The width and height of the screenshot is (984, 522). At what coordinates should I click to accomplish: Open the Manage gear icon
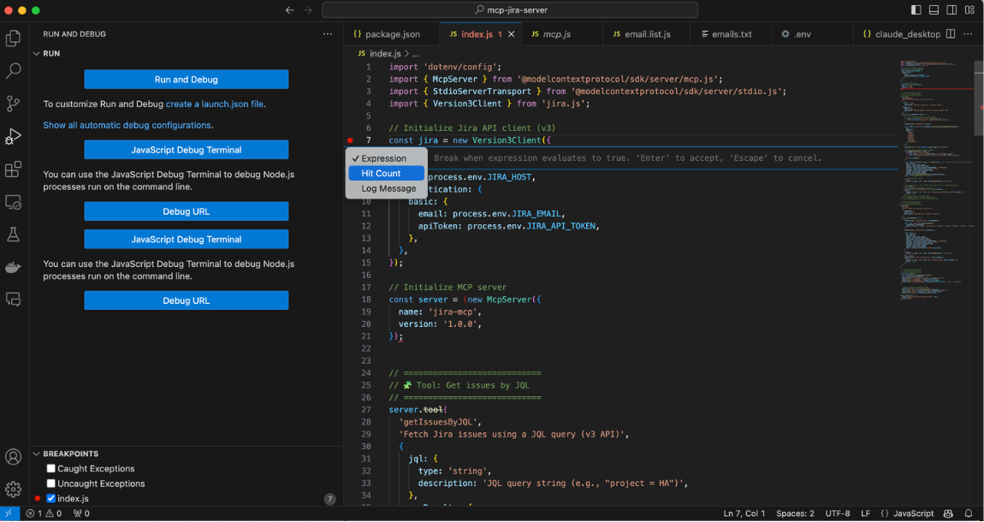coord(14,489)
